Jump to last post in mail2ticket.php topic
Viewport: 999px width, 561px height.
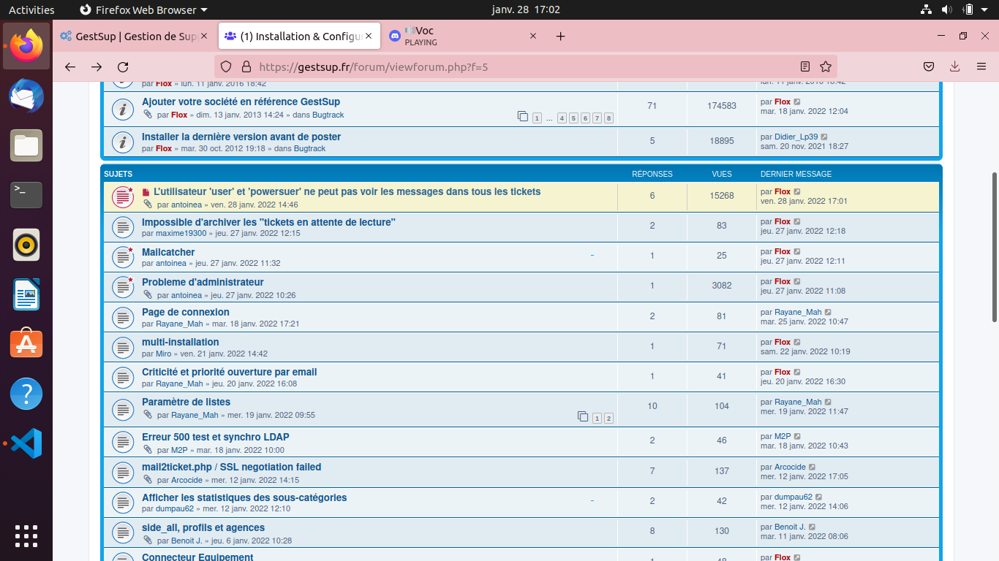click(812, 467)
